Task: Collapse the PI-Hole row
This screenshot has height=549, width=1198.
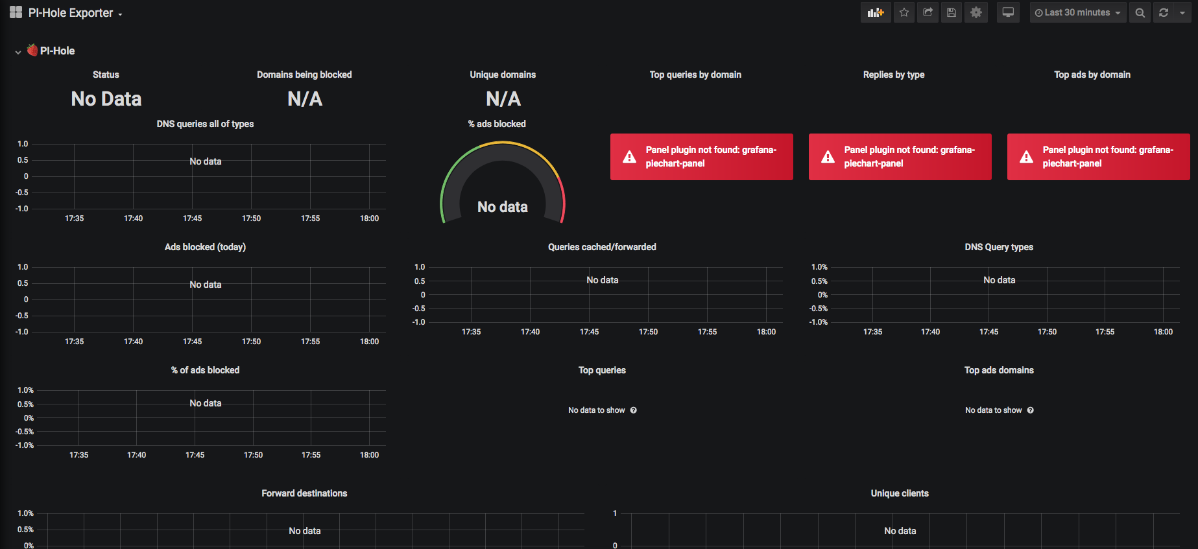Action: 18,52
